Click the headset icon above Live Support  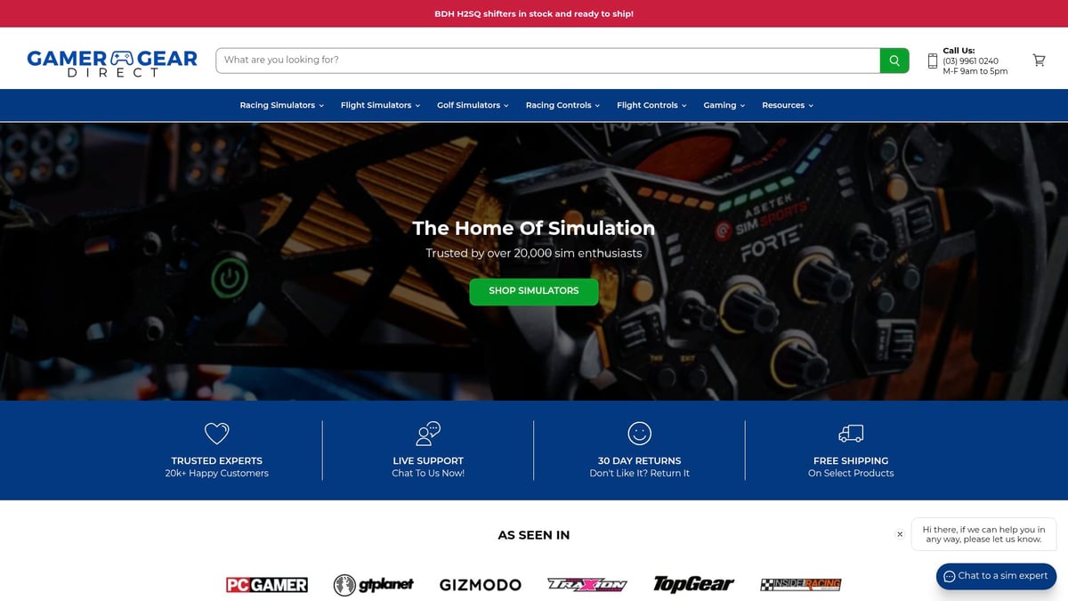(427, 434)
